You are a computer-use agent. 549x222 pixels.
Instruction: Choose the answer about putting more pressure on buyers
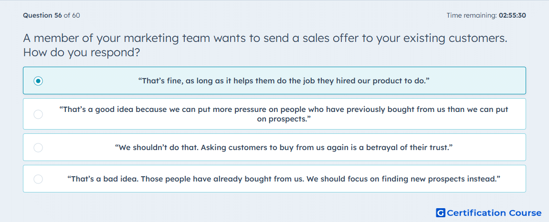[284, 114]
